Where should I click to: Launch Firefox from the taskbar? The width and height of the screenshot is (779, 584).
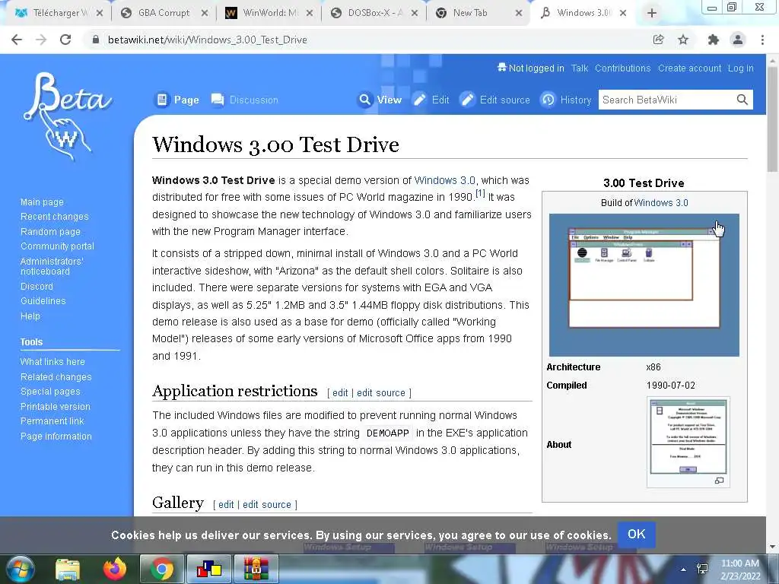[x=114, y=569]
